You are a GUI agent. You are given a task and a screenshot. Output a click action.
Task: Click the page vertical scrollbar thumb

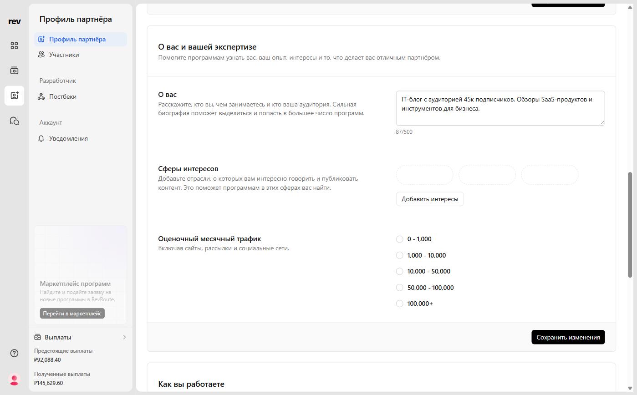click(x=630, y=224)
